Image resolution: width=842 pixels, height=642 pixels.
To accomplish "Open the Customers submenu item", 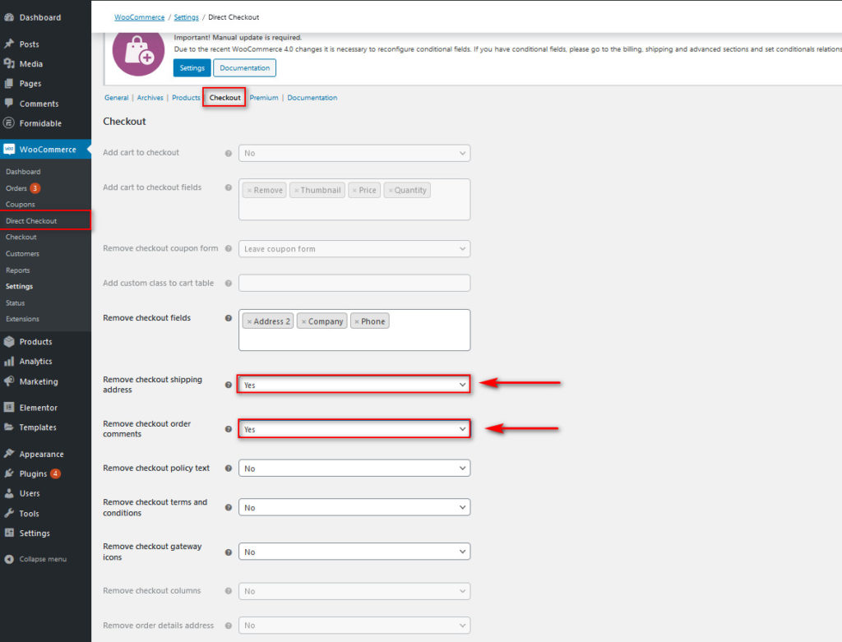I will click(x=22, y=253).
